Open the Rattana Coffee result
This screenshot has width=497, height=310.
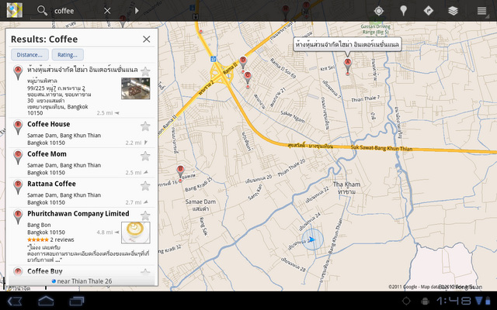(x=82, y=192)
